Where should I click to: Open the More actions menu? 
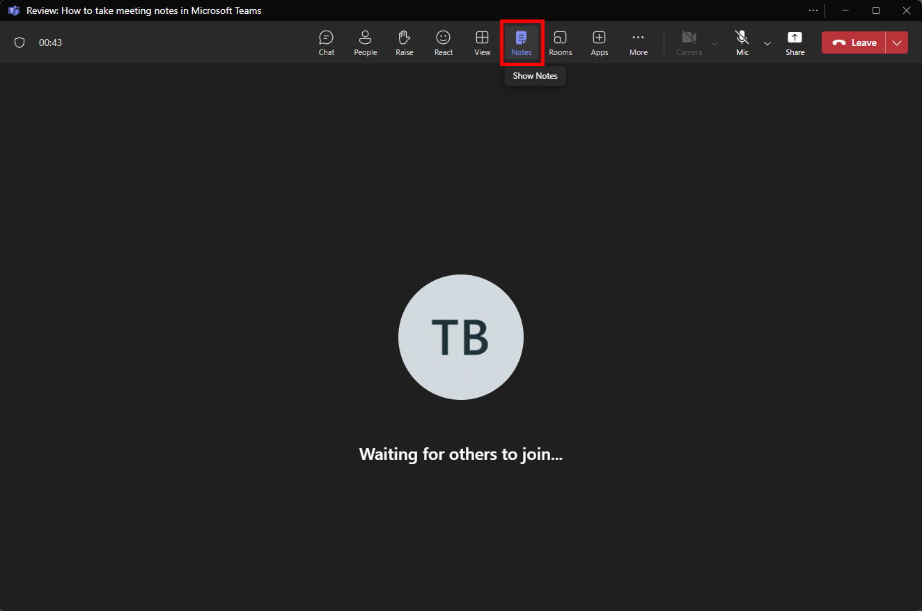(x=639, y=42)
